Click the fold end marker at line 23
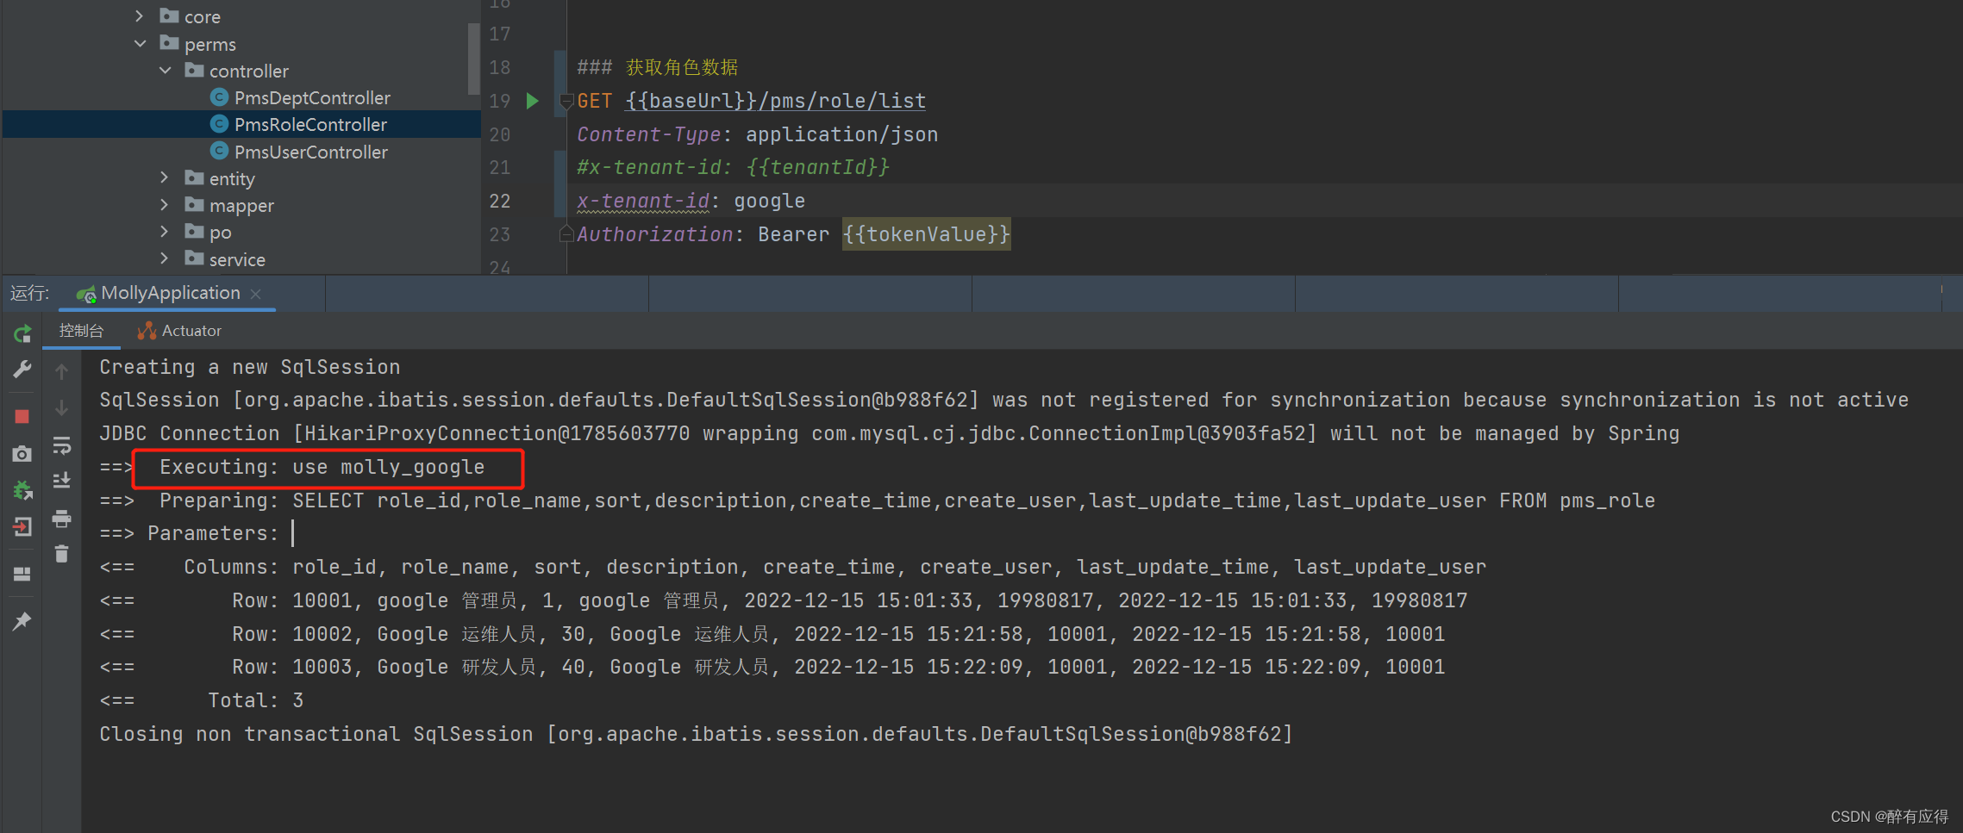Screen dimensions: 1963x833 tap(566, 233)
